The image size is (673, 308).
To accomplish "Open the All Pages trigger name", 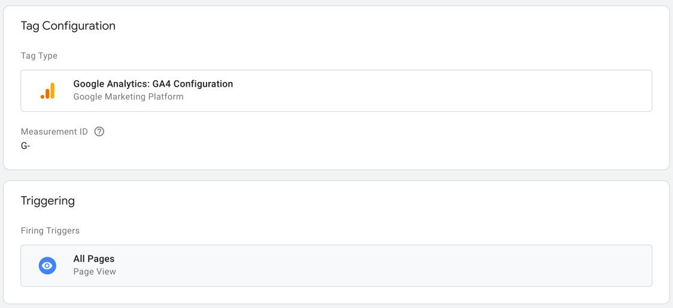I will 93,259.
